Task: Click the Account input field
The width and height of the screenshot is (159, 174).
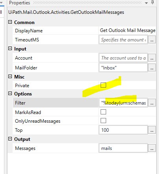Action: point(123,58)
